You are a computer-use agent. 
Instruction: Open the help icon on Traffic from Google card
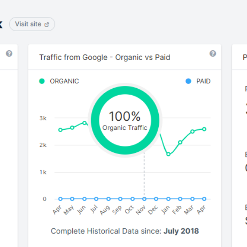coord(213,54)
